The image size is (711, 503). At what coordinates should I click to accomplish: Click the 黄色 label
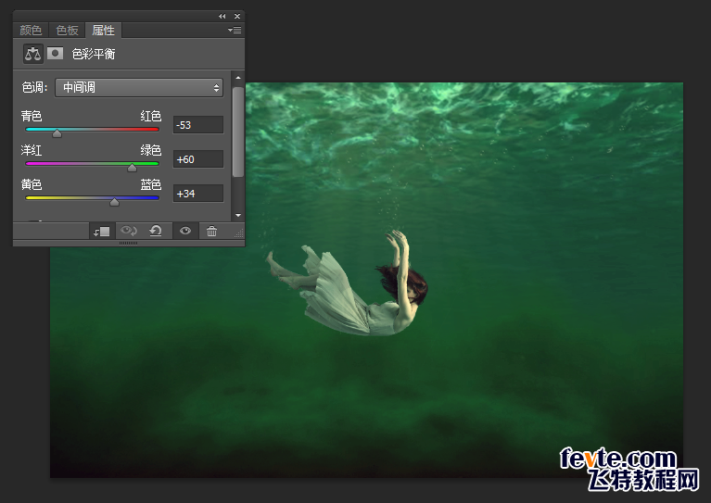[32, 184]
